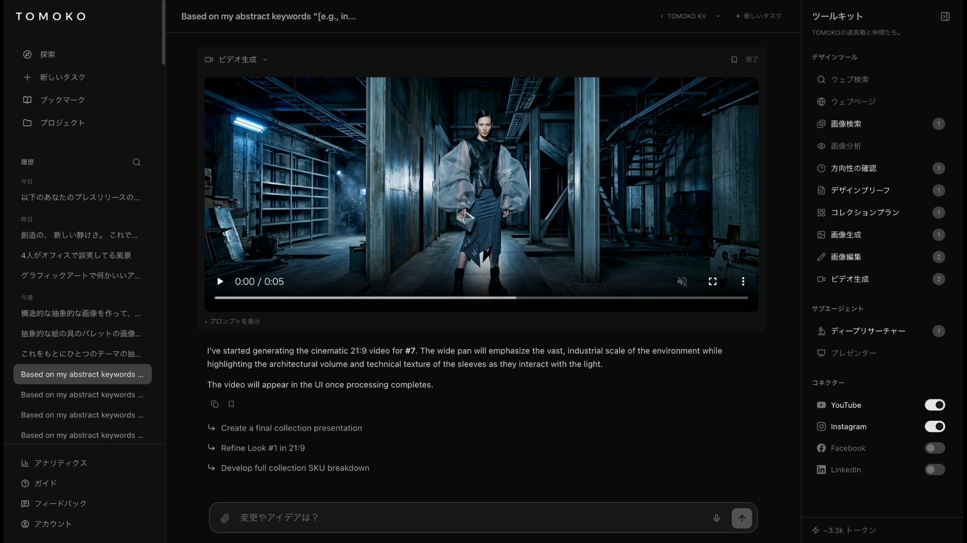967x543 pixels.
Task: Search the history list
Action: [136, 162]
